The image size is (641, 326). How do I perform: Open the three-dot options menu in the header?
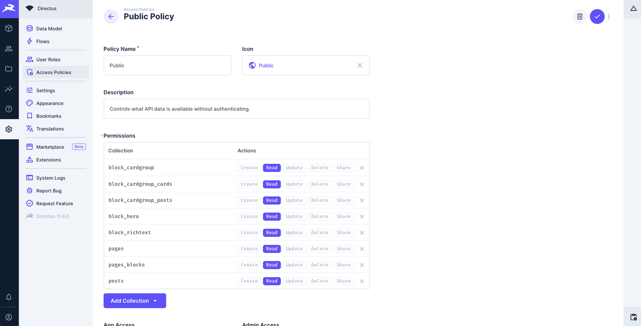click(609, 17)
